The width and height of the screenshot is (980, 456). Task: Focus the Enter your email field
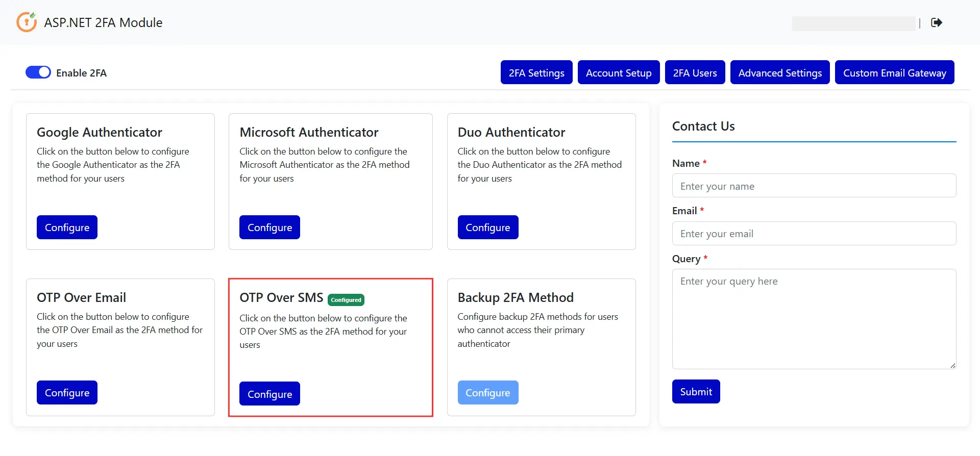[814, 234]
